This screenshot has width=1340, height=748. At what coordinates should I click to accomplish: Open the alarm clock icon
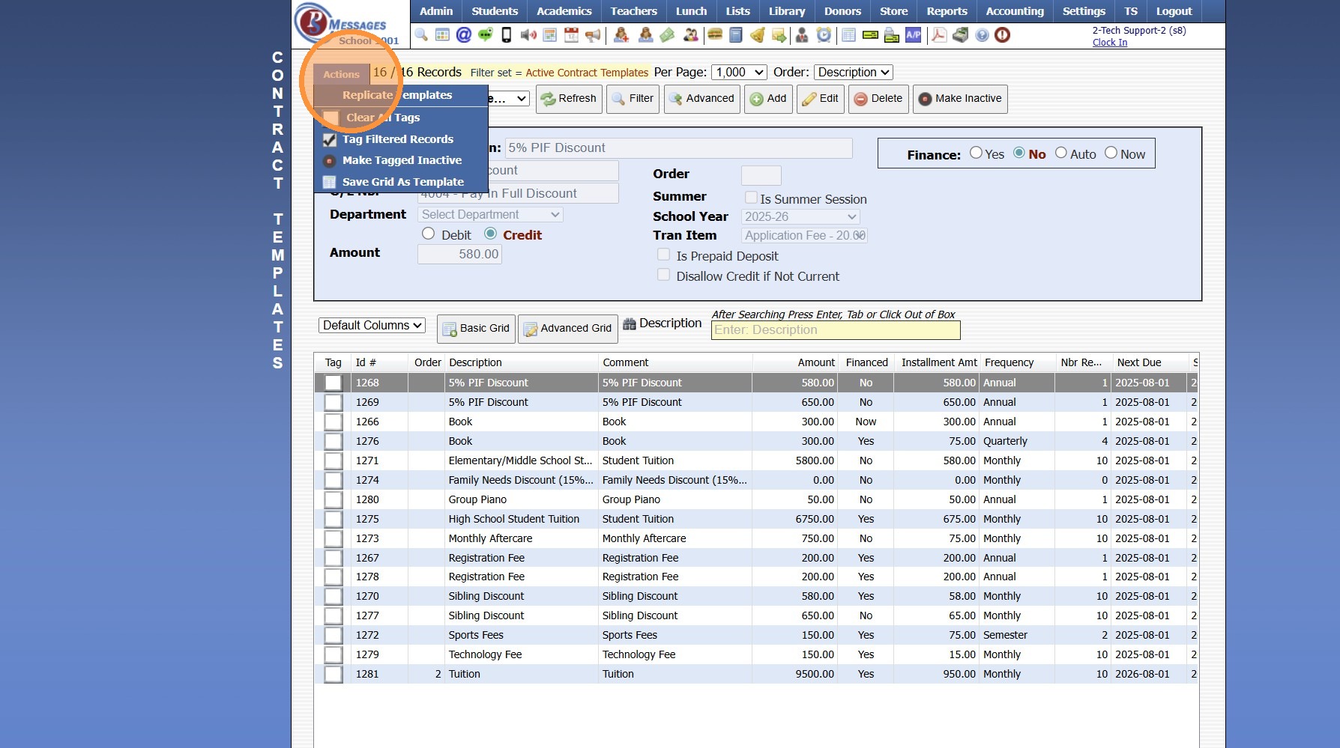824,35
